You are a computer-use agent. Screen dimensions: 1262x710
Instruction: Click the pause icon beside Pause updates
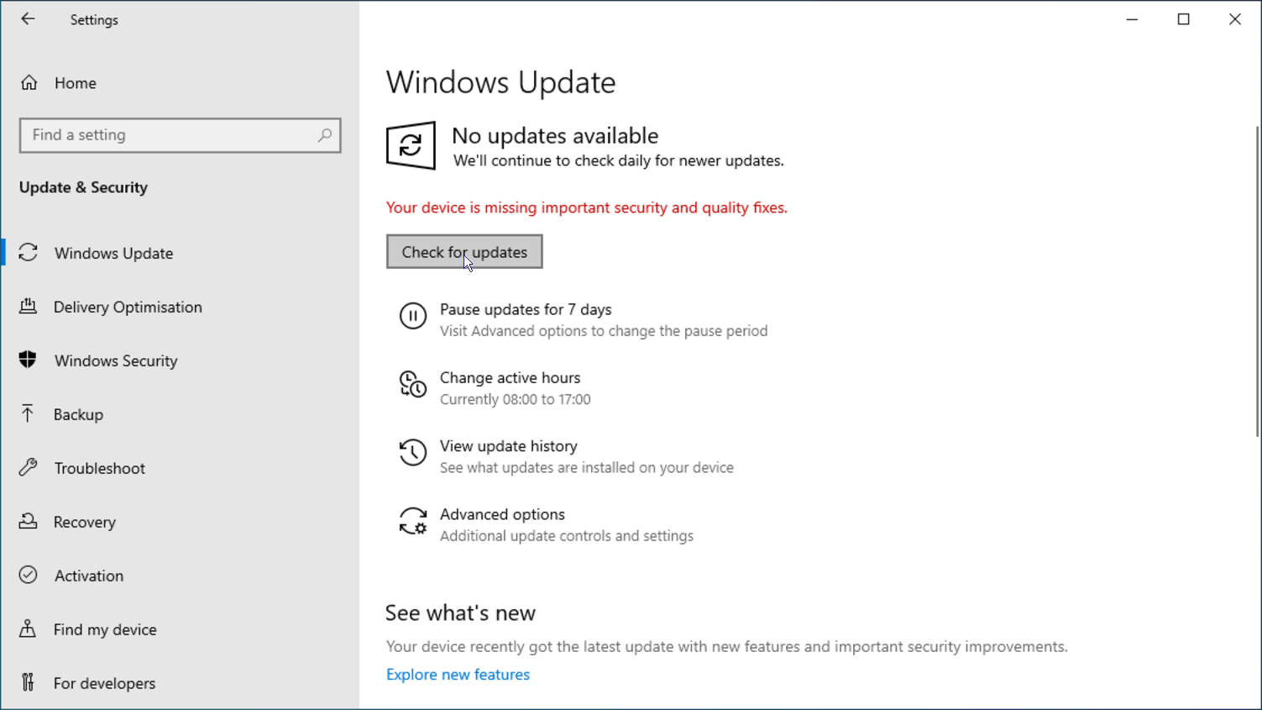(412, 316)
